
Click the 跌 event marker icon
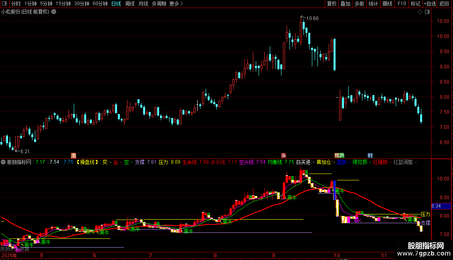point(342,156)
